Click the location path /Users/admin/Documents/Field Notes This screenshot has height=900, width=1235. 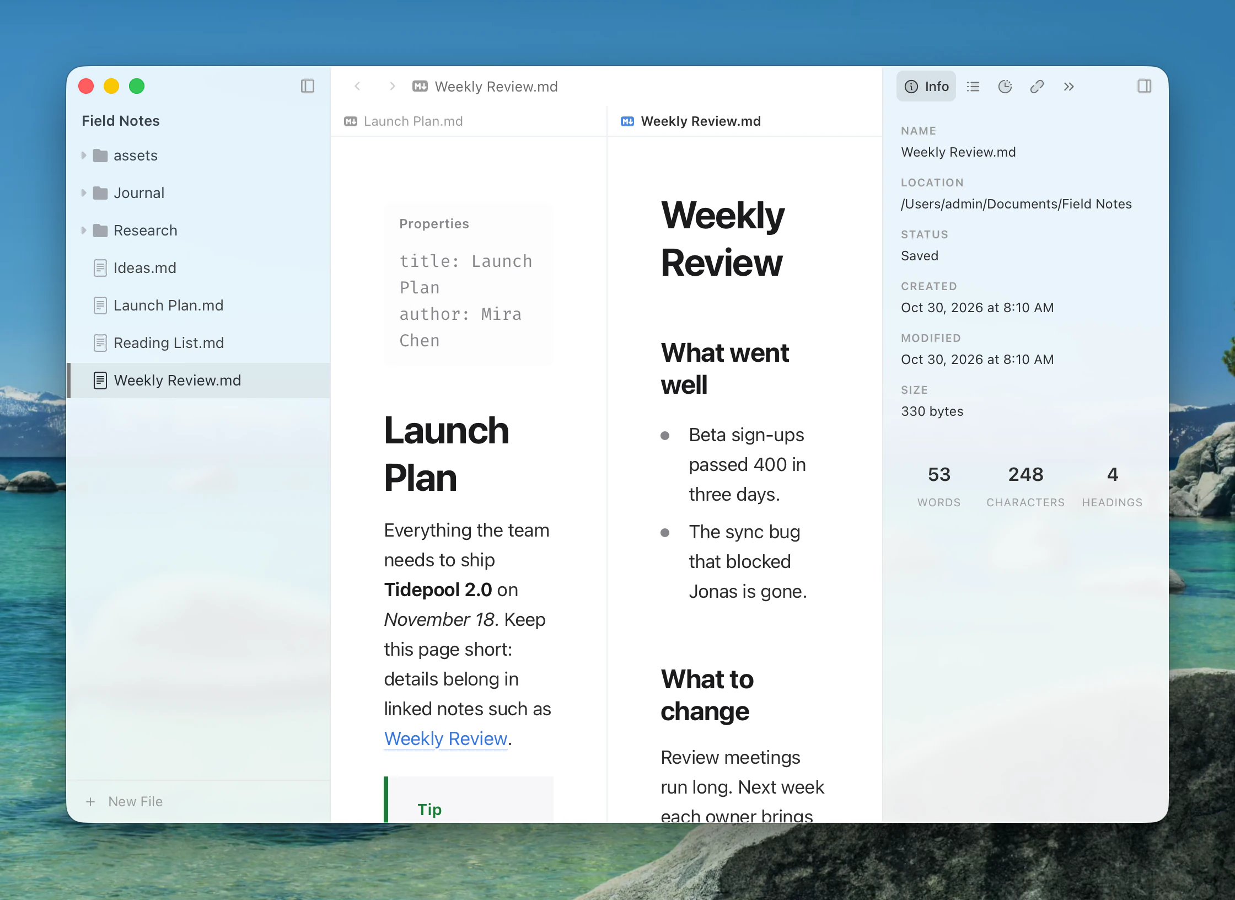point(1016,204)
